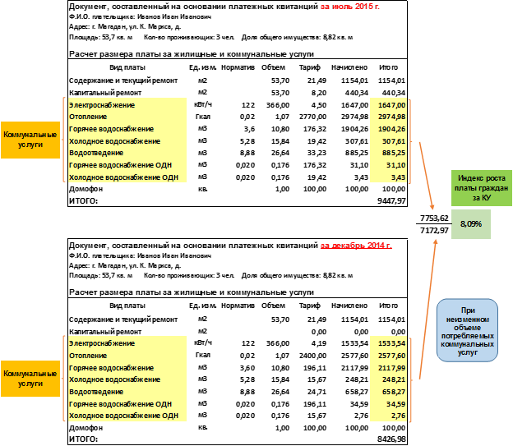This screenshot has height=446, width=513.
Task: Click yellow Итого cell 2,76 in December table
Action: (x=398, y=416)
